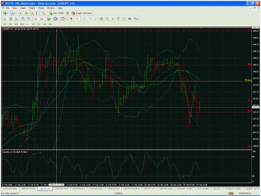This screenshot has width=261, height=196.
Task: Click the Default profile status text
Action: click(x=119, y=193)
